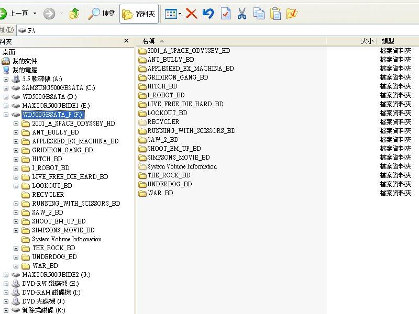Click SIMPSONS_MOVIE_BD folder icon in file list
419x314 pixels.
coord(142,158)
